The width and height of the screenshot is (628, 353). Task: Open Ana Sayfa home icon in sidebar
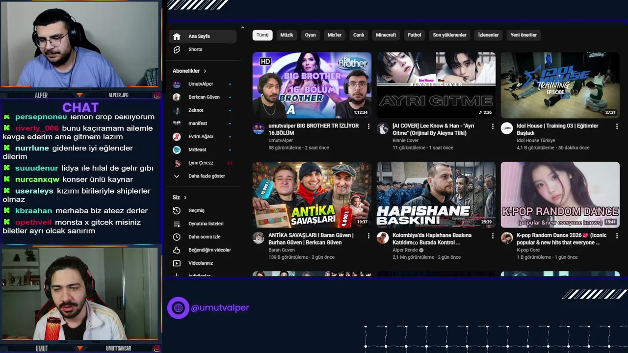tap(177, 36)
